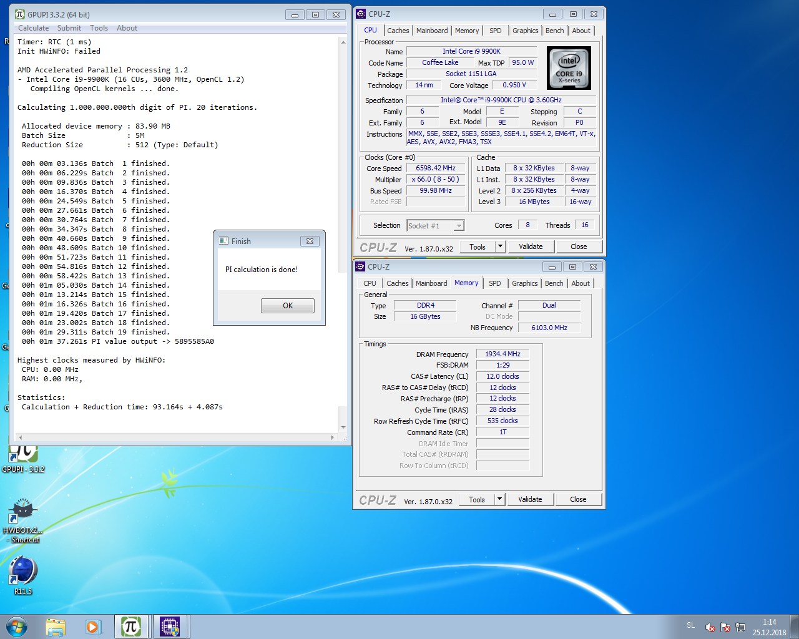Click the SL language indicator

coord(690,625)
